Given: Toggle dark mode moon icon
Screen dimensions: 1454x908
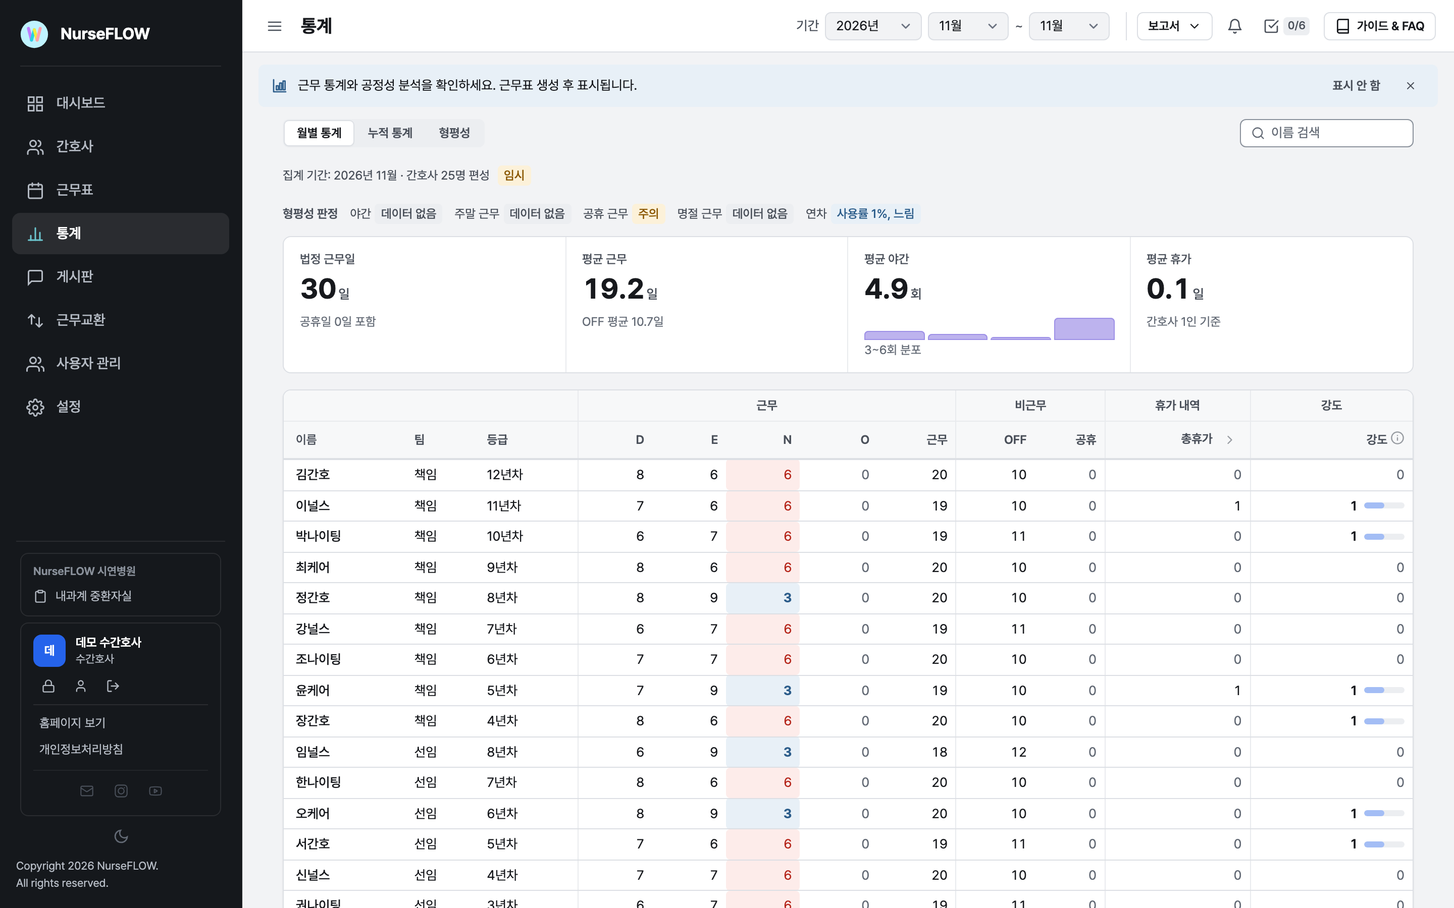Looking at the screenshot, I should 121,836.
